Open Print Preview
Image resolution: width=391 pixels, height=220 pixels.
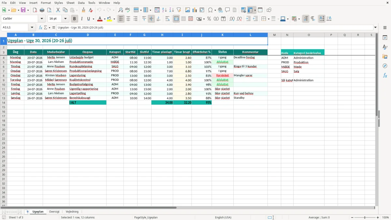point(49,10)
